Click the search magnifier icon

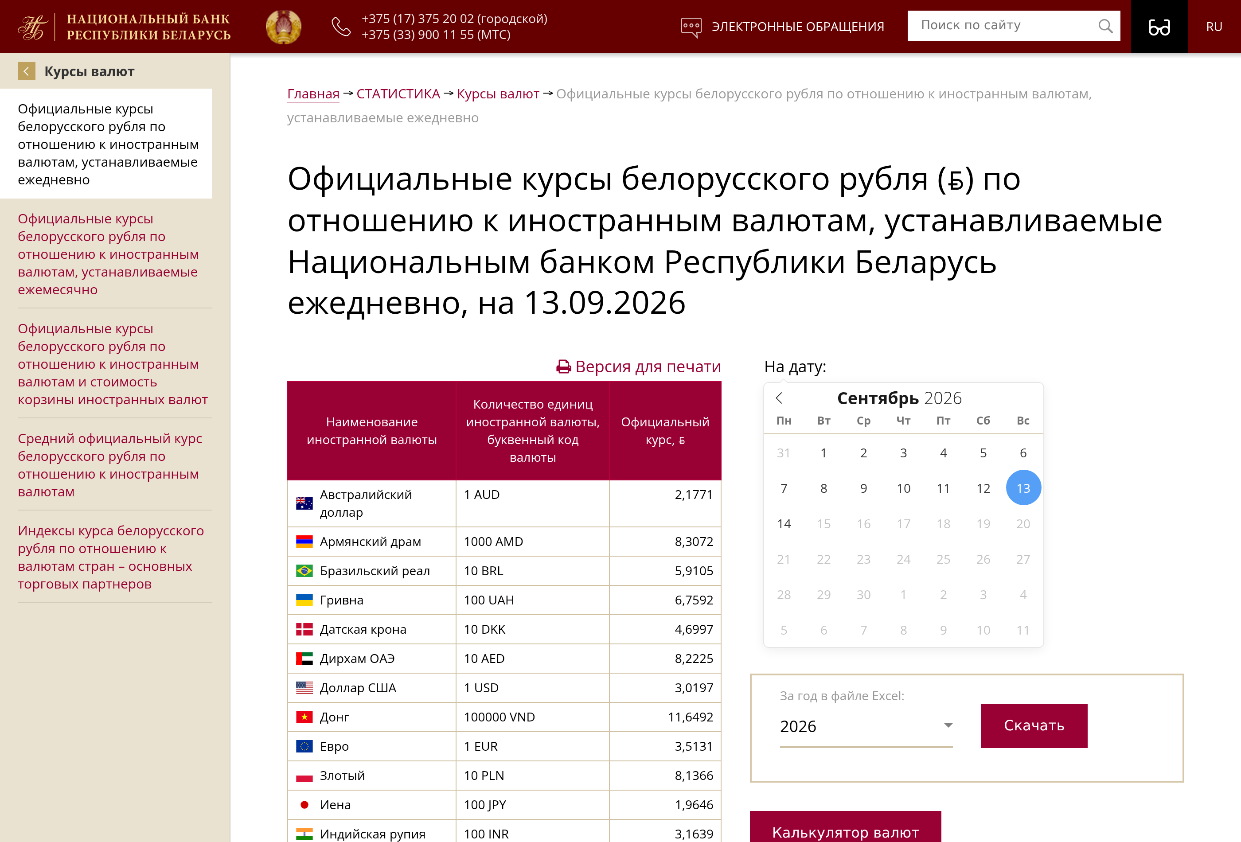(x=1105, y=26)
